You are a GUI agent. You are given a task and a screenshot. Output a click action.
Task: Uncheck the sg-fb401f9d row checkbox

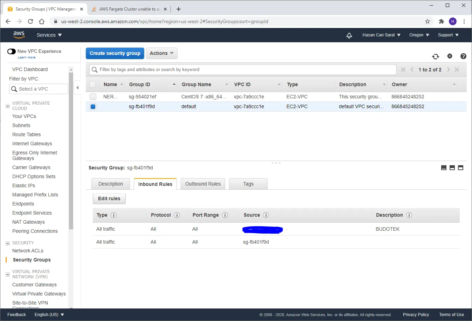(x=93, y=106)
